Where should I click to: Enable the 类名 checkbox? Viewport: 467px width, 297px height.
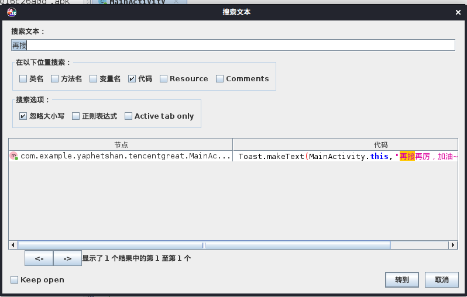click(23, 78)
